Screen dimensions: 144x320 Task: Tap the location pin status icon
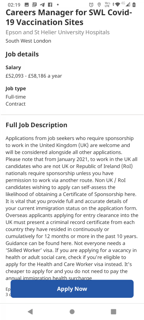(99, 5)
